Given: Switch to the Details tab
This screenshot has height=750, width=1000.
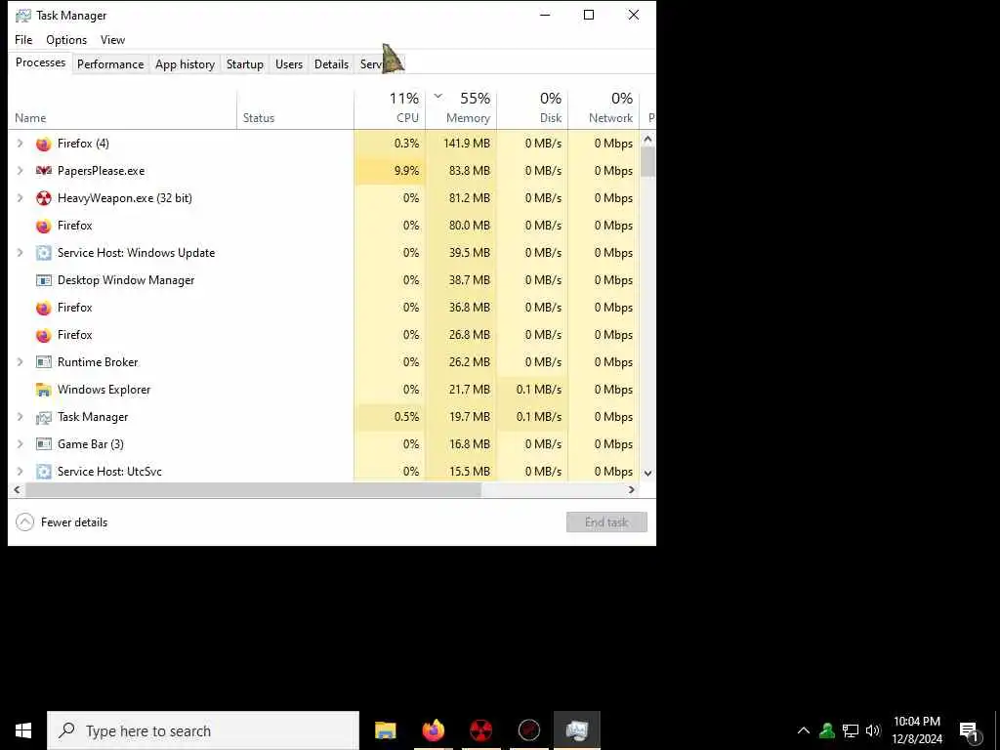Looking at the screenshot, I should coord(332,64).
